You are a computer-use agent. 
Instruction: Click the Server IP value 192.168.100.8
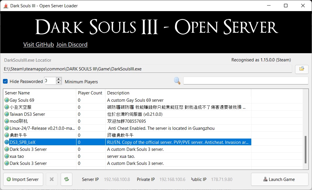(x=117, y=179)
